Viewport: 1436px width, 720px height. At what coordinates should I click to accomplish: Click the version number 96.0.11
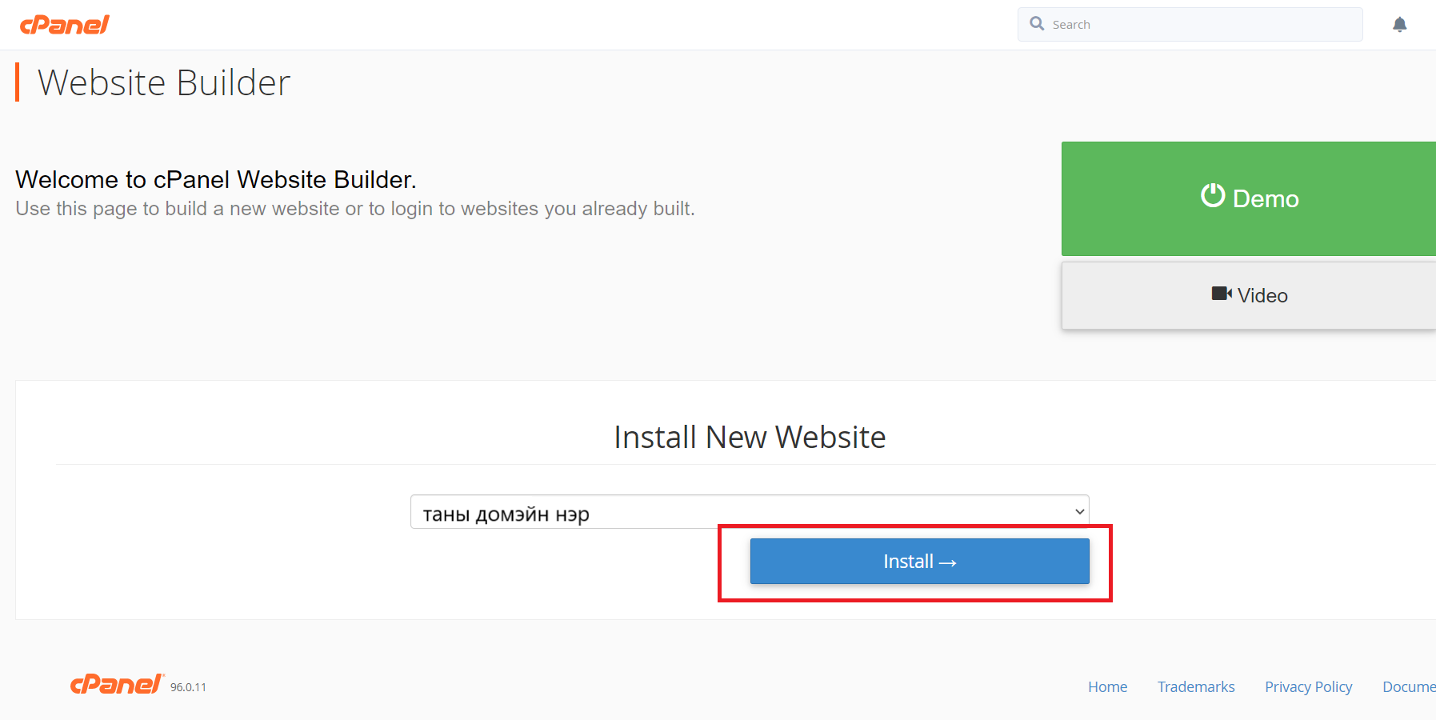click(x=188, y=687)
